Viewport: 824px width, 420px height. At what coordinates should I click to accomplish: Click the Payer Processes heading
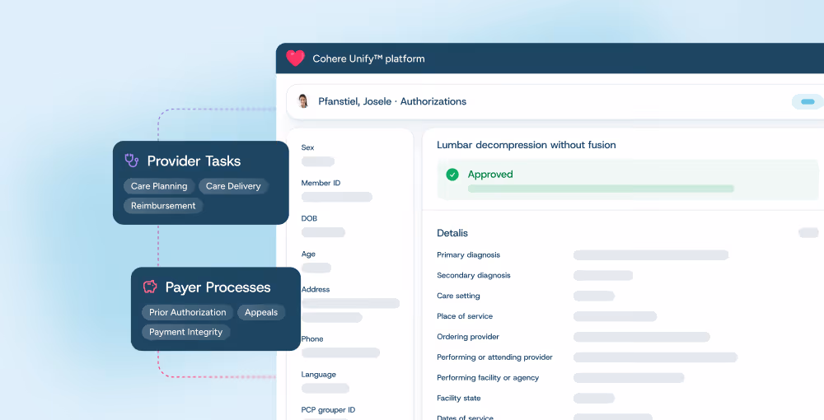[218, 287]
